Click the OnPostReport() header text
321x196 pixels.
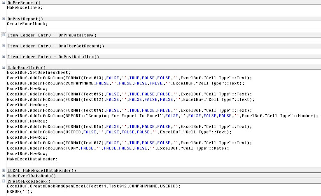(25, 19)
